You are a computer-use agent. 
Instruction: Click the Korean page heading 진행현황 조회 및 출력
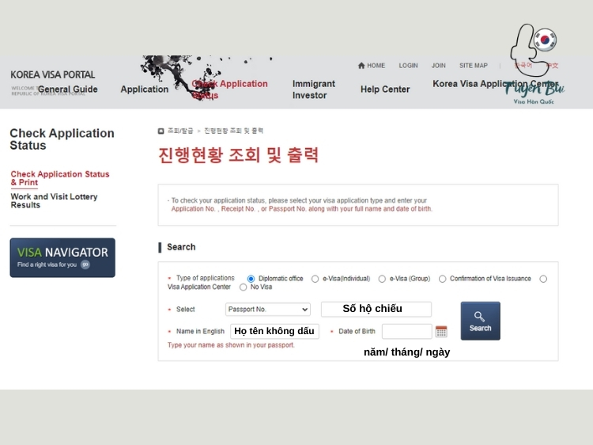tap(238, 155)
